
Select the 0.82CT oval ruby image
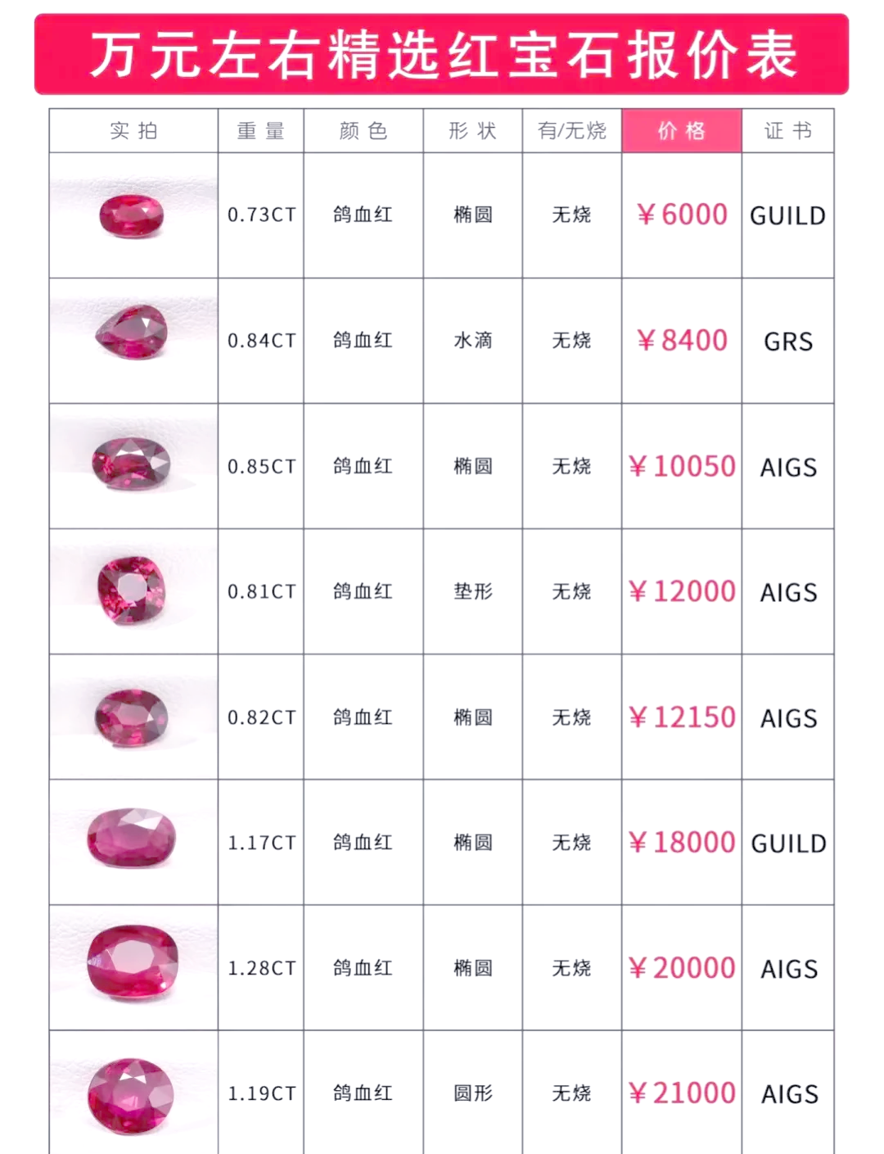point(133,717)
